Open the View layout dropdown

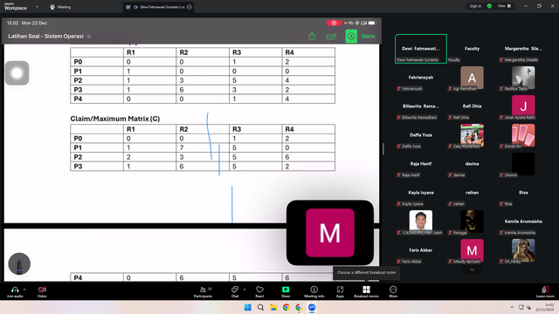[x=505, y=6]
